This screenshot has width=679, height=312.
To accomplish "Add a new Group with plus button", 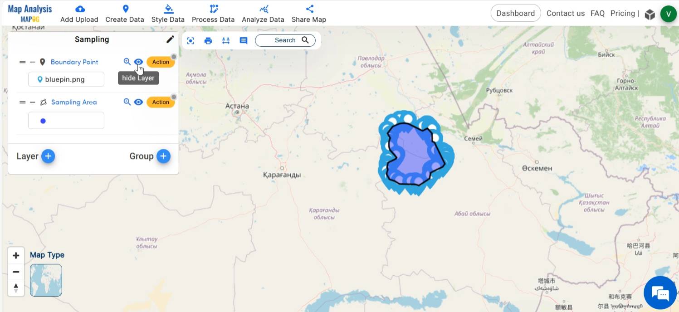I will 164,156.
